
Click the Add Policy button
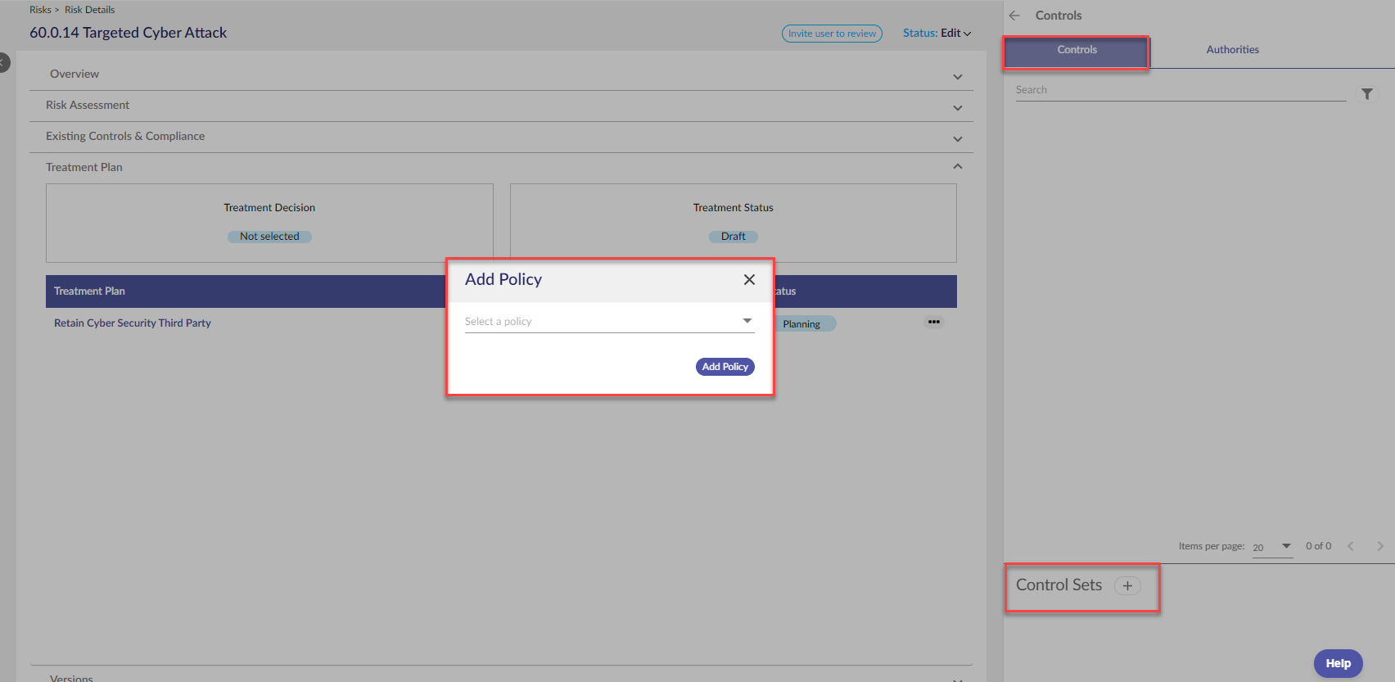coord(725,367)
